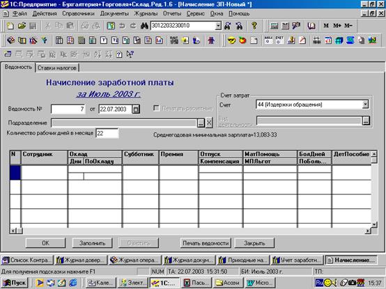Open the Справочники menu
This screenshot has height=289, width=386.
[x=78, y=14]
